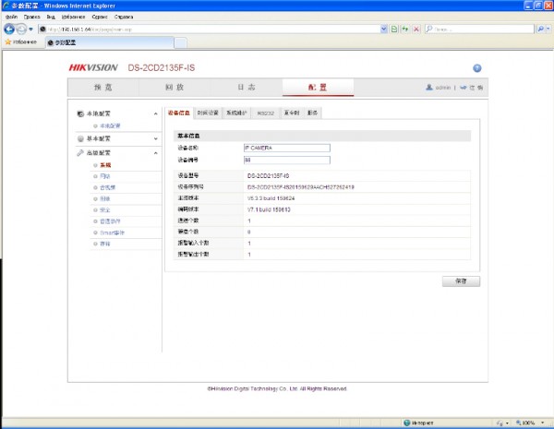Switch to the 夏令时 DST sub-tab
Viewport: 554px width, 429px height.
(292, 113)
